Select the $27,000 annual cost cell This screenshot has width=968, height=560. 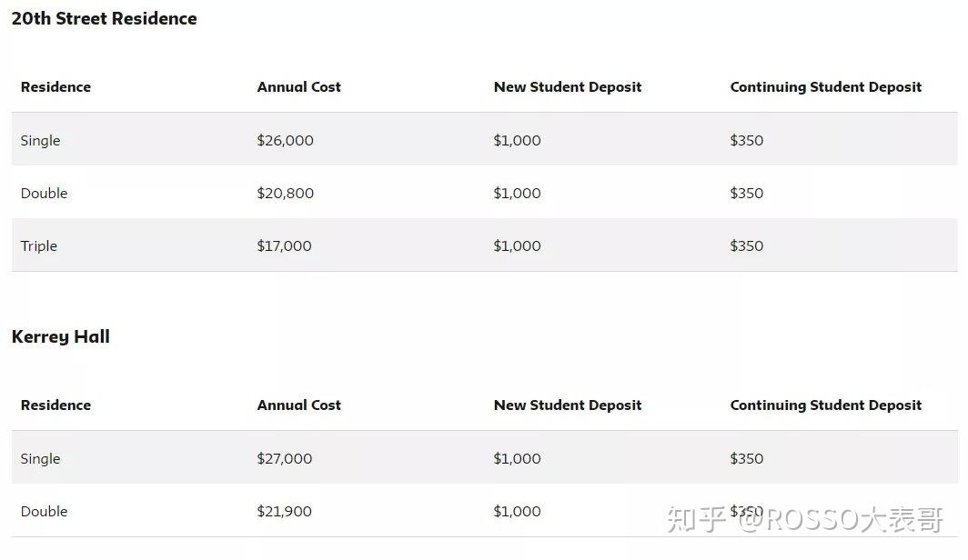click(284, 459)
